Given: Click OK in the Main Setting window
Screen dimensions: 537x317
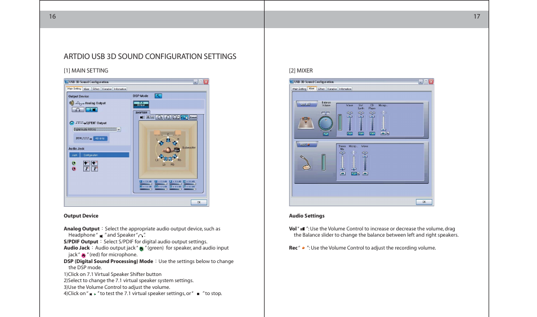Looking at the screenshot, I should tap(199, 202).
